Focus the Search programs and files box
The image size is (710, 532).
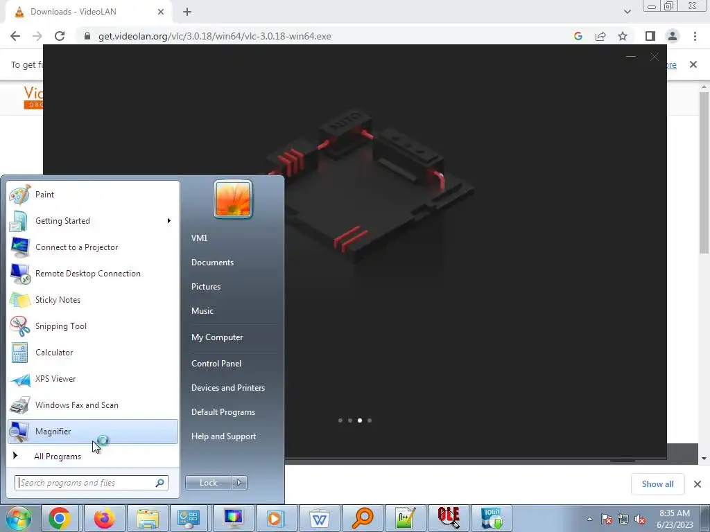(92, 483)
